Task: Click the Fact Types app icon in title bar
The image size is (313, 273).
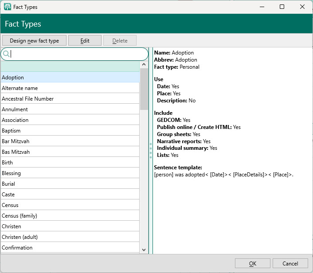Action: (8, 7)
